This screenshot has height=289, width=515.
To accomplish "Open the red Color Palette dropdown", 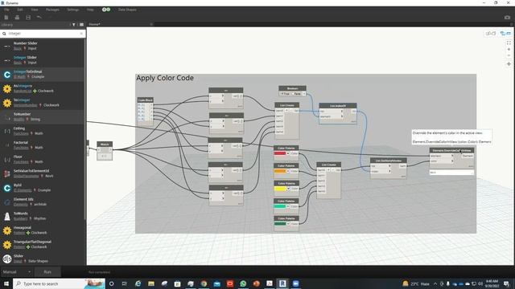I will 288,153.
